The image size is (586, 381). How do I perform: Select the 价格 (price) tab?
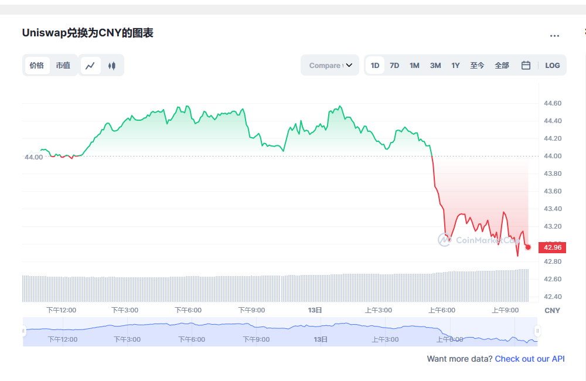point(37,66)
